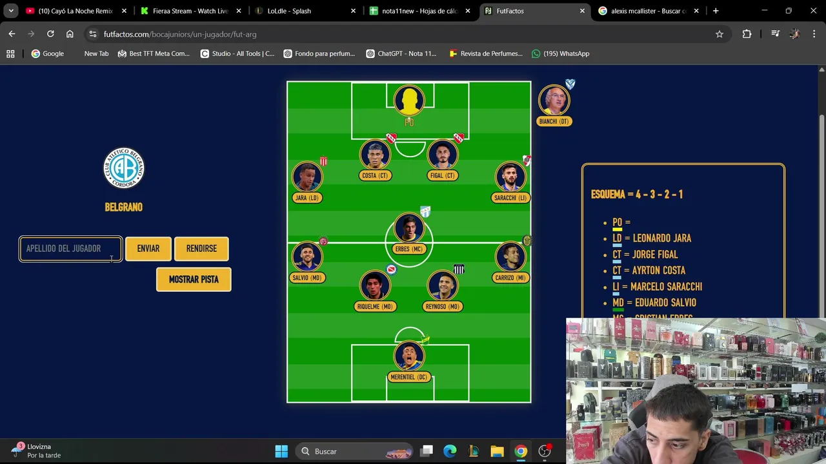Switch to the nota11new spreadsheet tab
Screen dimensions: 826x464
click(419, 11)
